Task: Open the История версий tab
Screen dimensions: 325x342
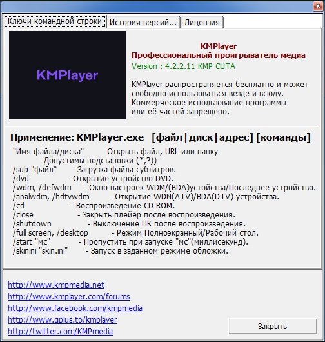Action: pyautogui.click(x=143, y=22)
